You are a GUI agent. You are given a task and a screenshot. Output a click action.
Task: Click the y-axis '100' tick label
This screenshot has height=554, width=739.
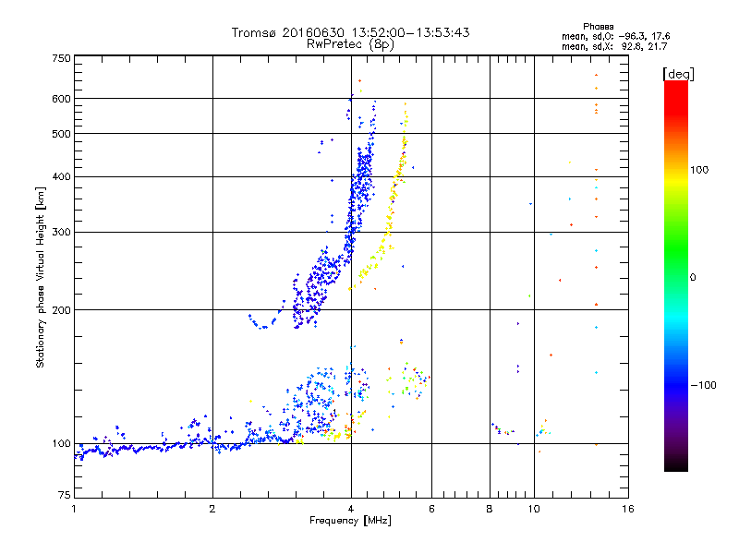point(62,444)
